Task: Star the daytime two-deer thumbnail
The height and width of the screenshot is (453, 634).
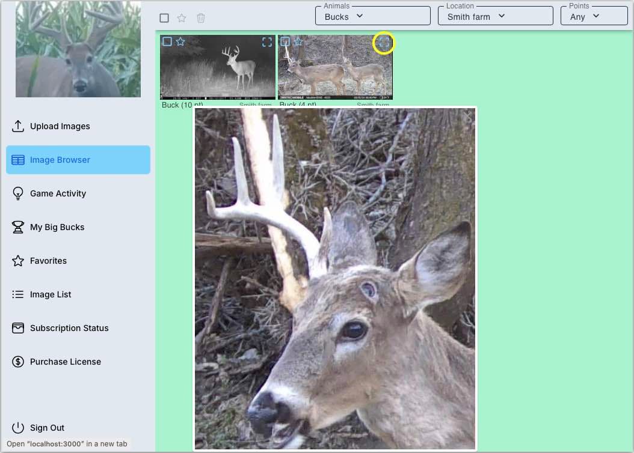Action: [x=298, y=42]
